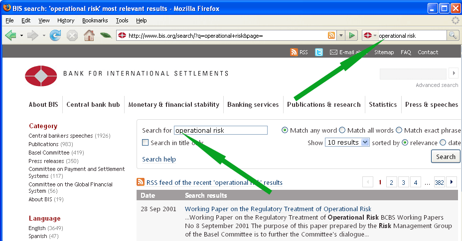Open the address bar history dropdown arrow
Screen dimensions: 462x241
(341, 35)
